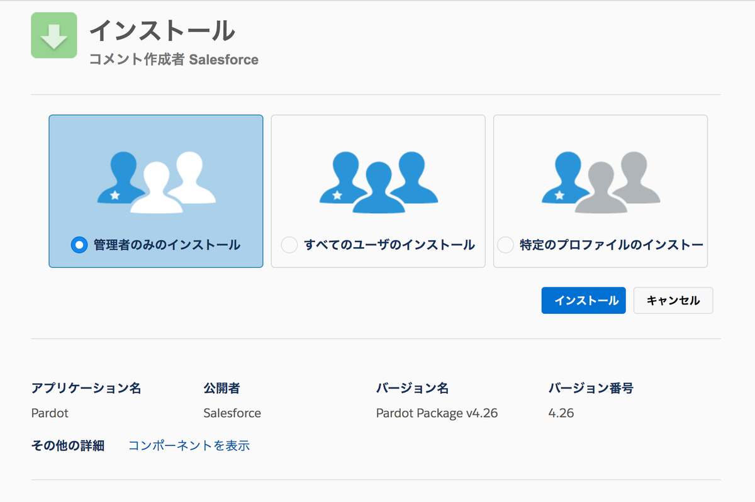The image size is (755, 502).
Task: Click the green install download arrow icon
Action: (54, 35)
